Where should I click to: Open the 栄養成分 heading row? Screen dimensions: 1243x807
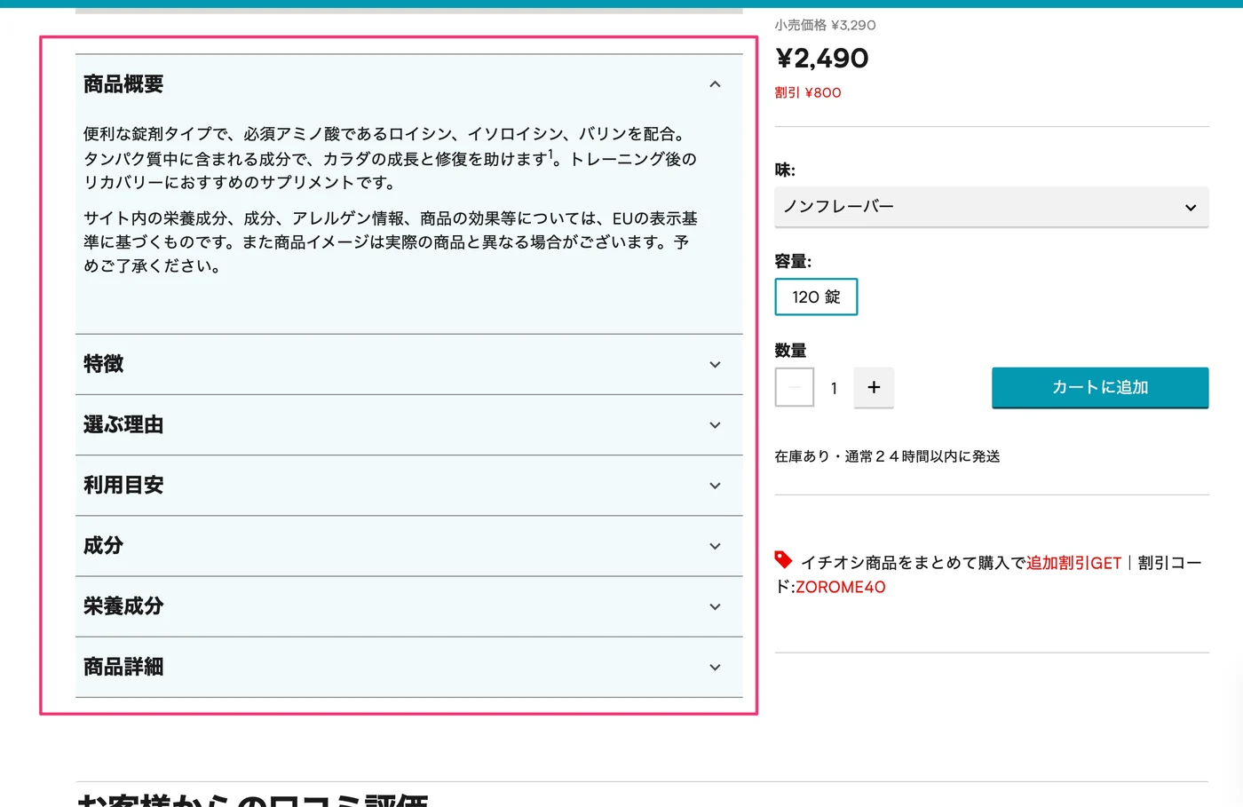(409, 606)
